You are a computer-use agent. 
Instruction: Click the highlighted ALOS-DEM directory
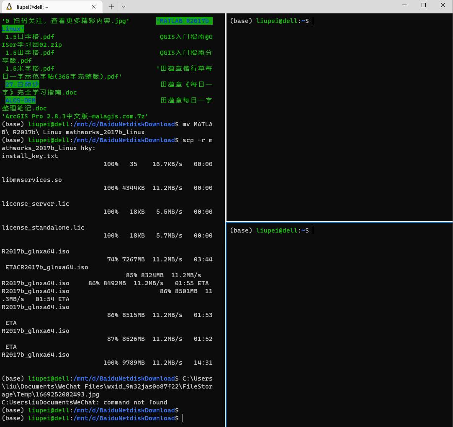click(21, 100)
